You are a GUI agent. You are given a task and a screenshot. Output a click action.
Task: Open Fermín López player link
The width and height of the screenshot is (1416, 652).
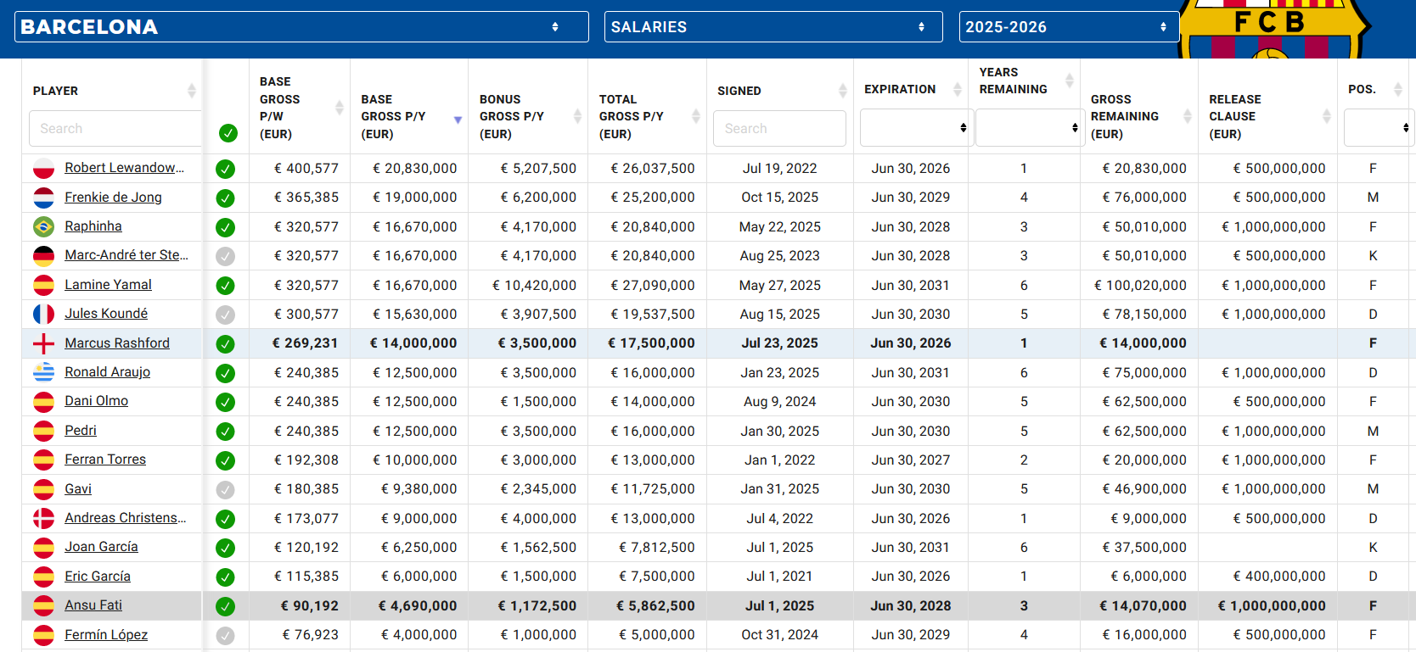pos(106,634)
